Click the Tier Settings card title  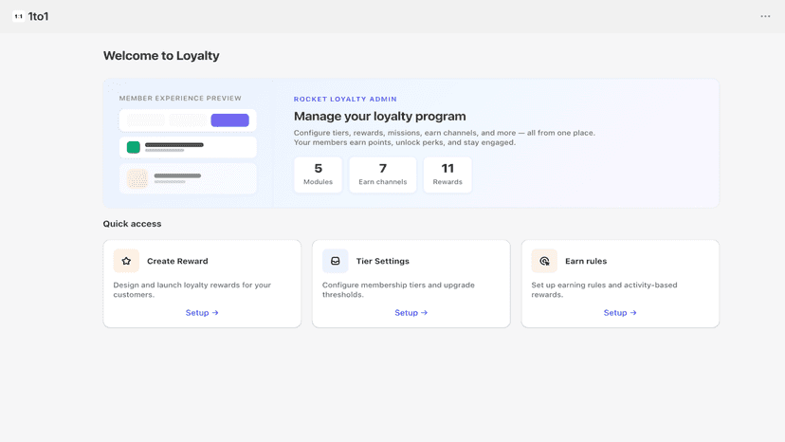[382, 261]
